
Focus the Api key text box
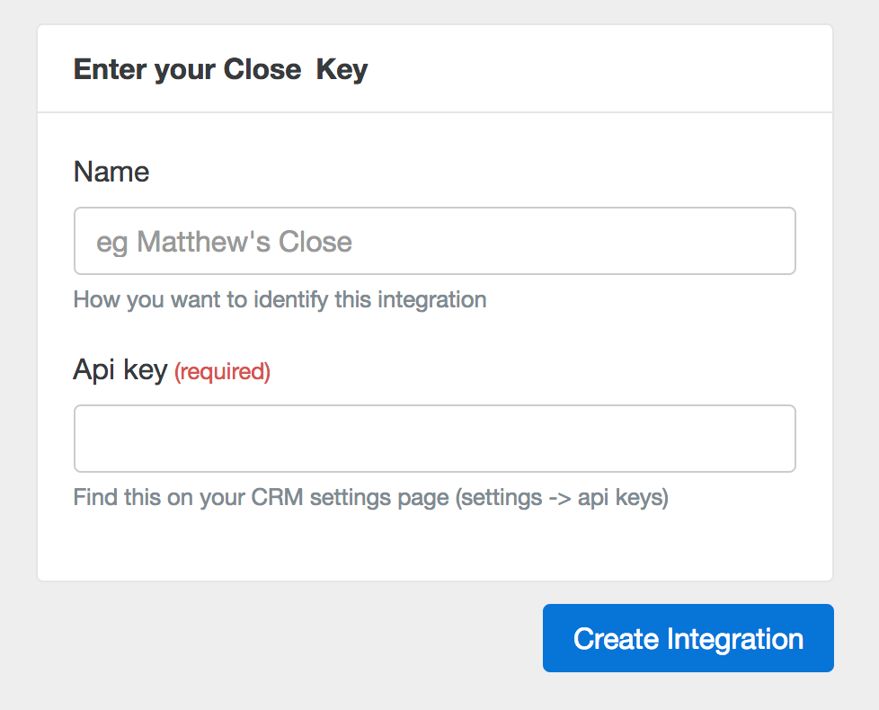pos(434,439)
